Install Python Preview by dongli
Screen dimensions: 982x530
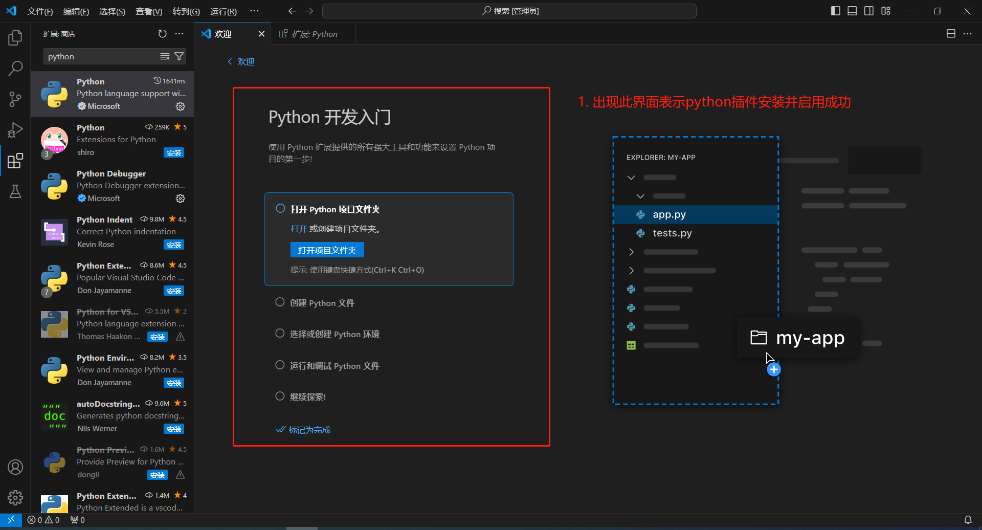pos(158,475)
